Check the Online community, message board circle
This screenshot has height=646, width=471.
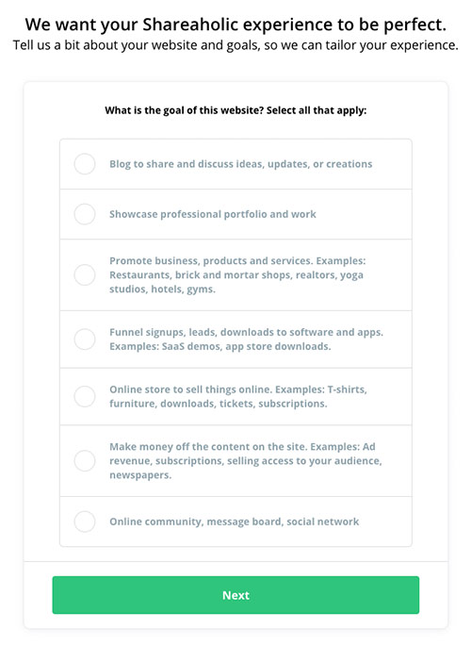click(x=85, y=522)
